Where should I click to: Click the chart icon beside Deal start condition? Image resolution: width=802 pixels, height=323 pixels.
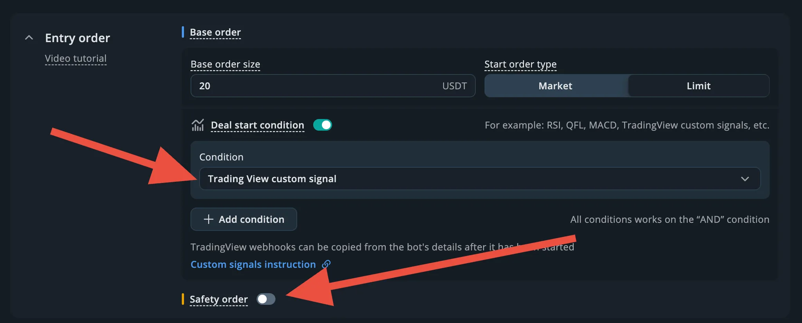198,125
